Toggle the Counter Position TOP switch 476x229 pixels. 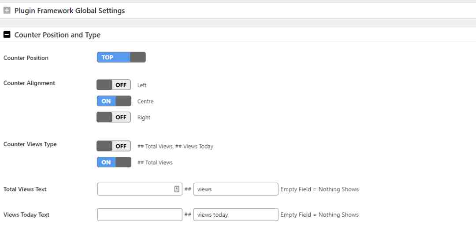pos(121,57)
